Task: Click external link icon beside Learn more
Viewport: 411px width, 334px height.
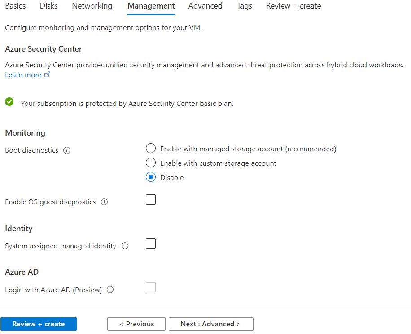Action: [x=47, y=75]
